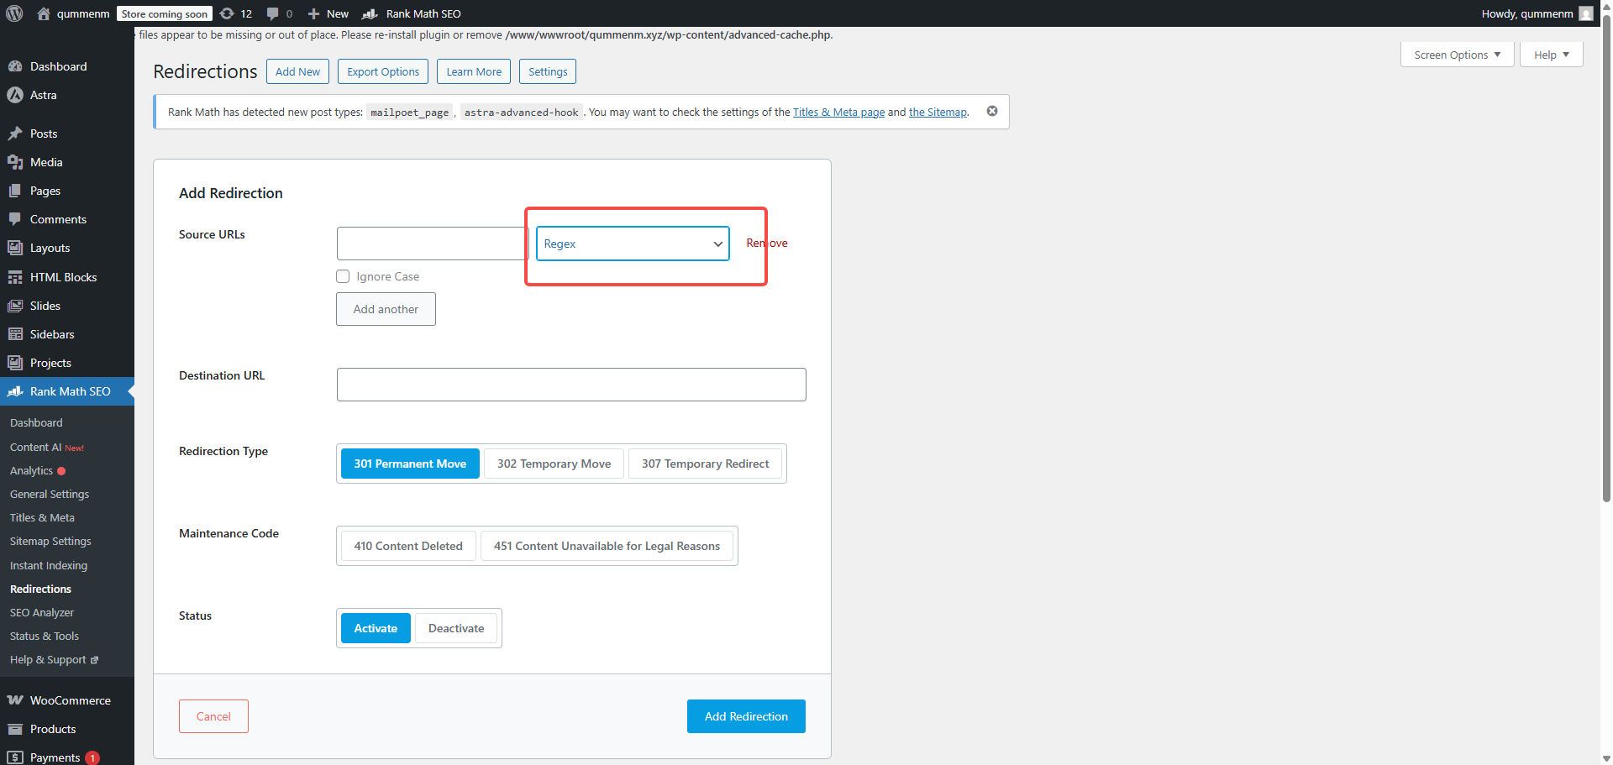
Task: Click the WooCommerce icon in sidebar
Action: coord(15,700)
